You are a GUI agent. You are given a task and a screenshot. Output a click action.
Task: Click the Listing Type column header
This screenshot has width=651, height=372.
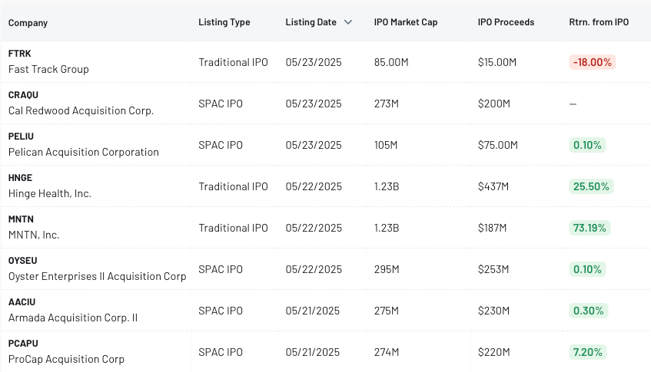click(x=224, y=22)
